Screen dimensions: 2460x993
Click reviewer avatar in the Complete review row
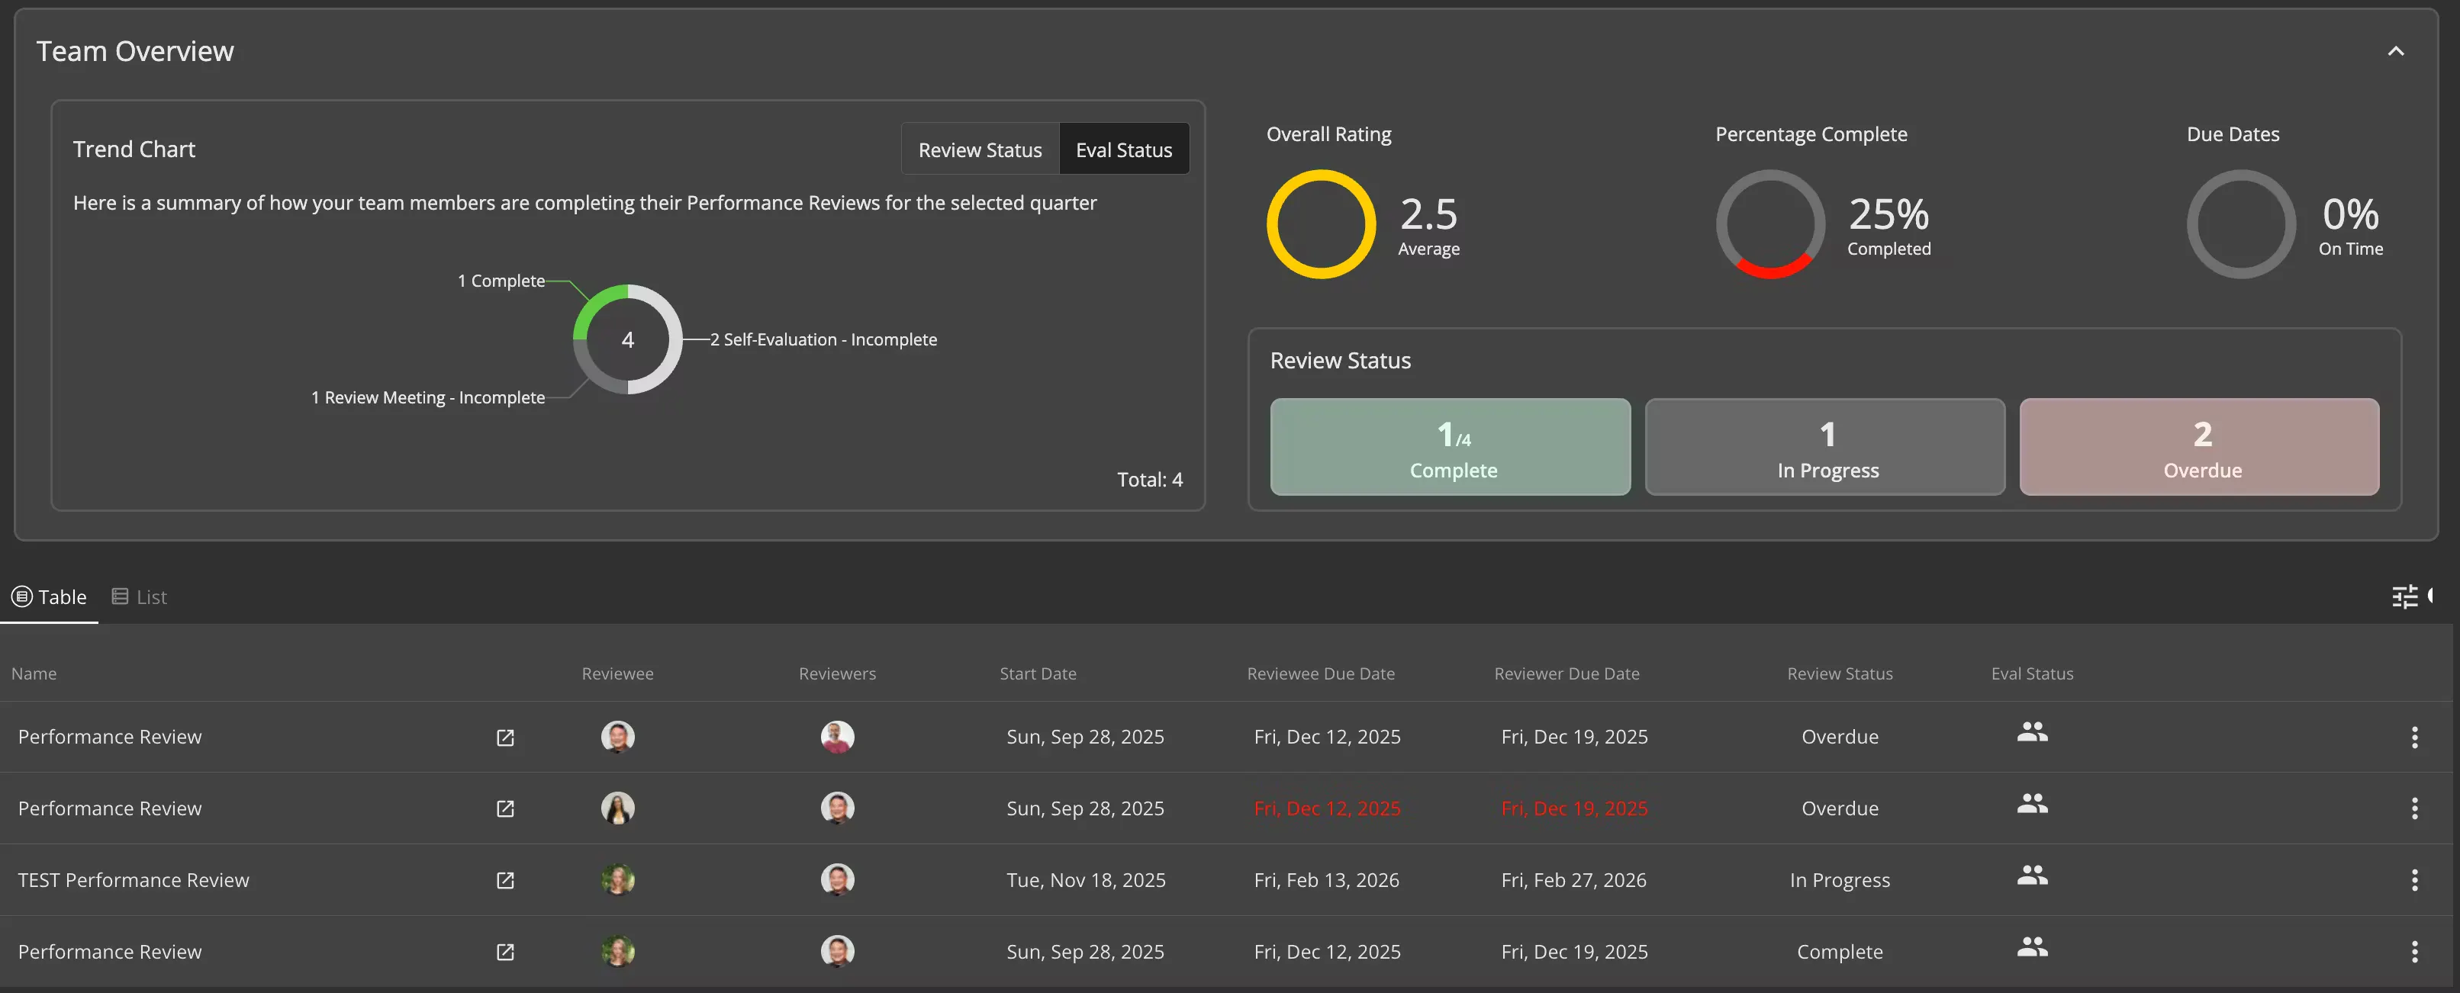(x=838, y=952)
